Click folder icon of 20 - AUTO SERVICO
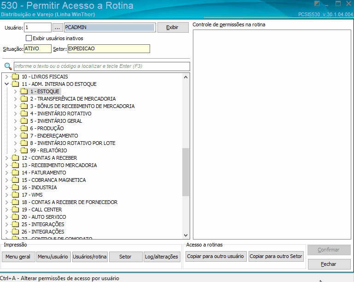The image size is (354, 282). point(15,217)
